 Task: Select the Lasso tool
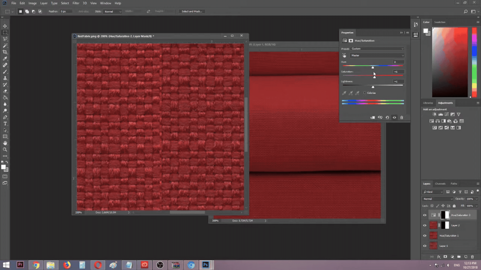tap(5, 39)
